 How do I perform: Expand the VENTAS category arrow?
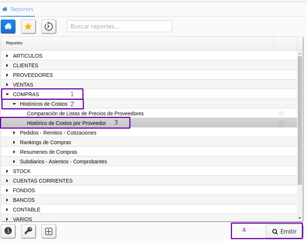click(7, 85)
